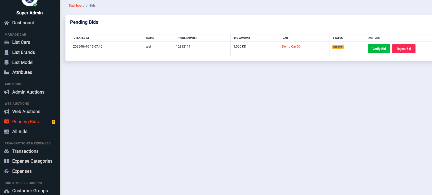Click the Pending Bids count badge

point(54,122)
